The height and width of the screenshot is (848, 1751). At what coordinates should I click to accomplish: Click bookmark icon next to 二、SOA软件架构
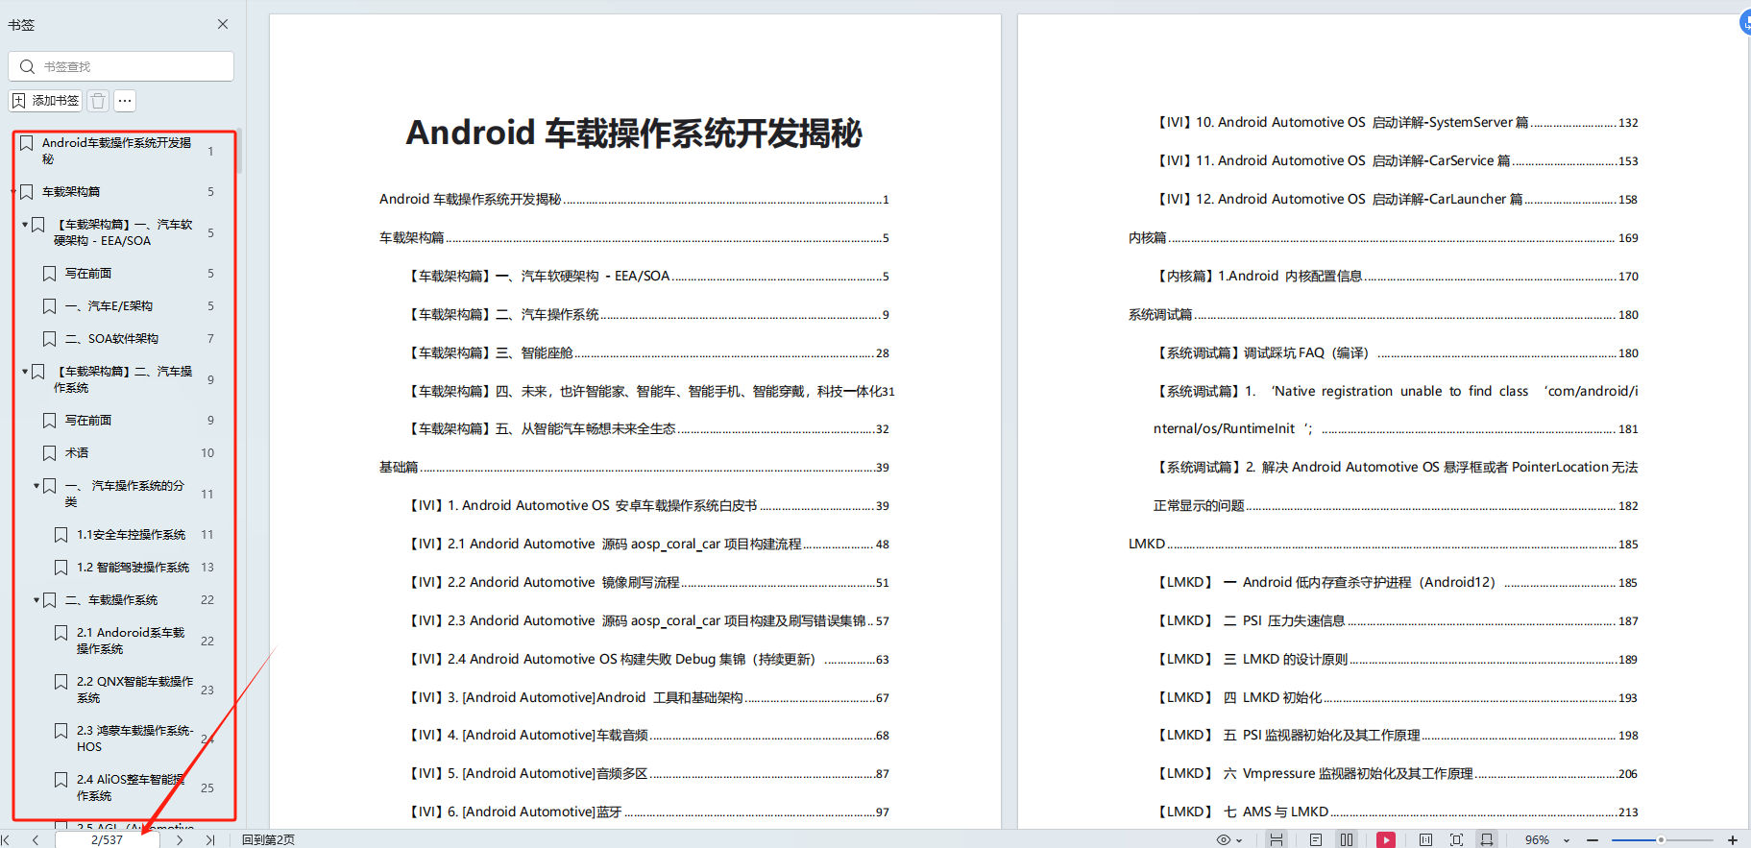pyautogui.click(x=49, y=339)
